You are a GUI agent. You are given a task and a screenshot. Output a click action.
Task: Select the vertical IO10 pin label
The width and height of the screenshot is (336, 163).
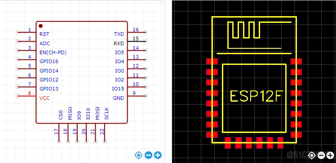click(88, 114)
